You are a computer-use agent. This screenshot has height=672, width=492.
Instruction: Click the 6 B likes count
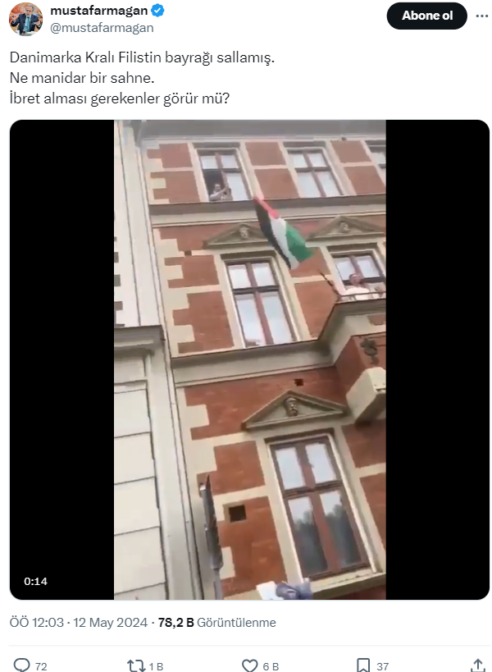[x=271, y=666]
